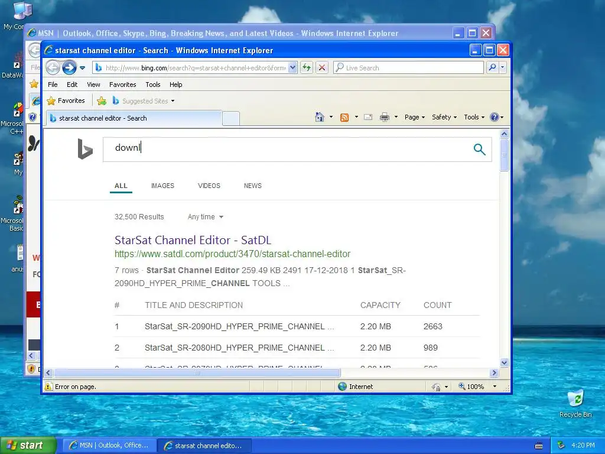The height and width of the screenshot is (454, 605).
Task: Go back using the Back arrow button
Action: click(x=53, y=67)
